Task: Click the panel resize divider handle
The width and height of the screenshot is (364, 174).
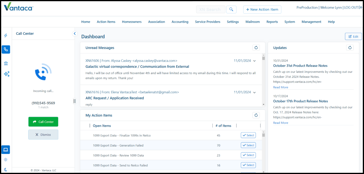Action: tap(75, 101)
